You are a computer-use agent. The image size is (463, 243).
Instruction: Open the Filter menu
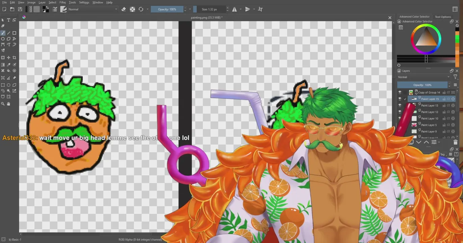click(62, 2)
